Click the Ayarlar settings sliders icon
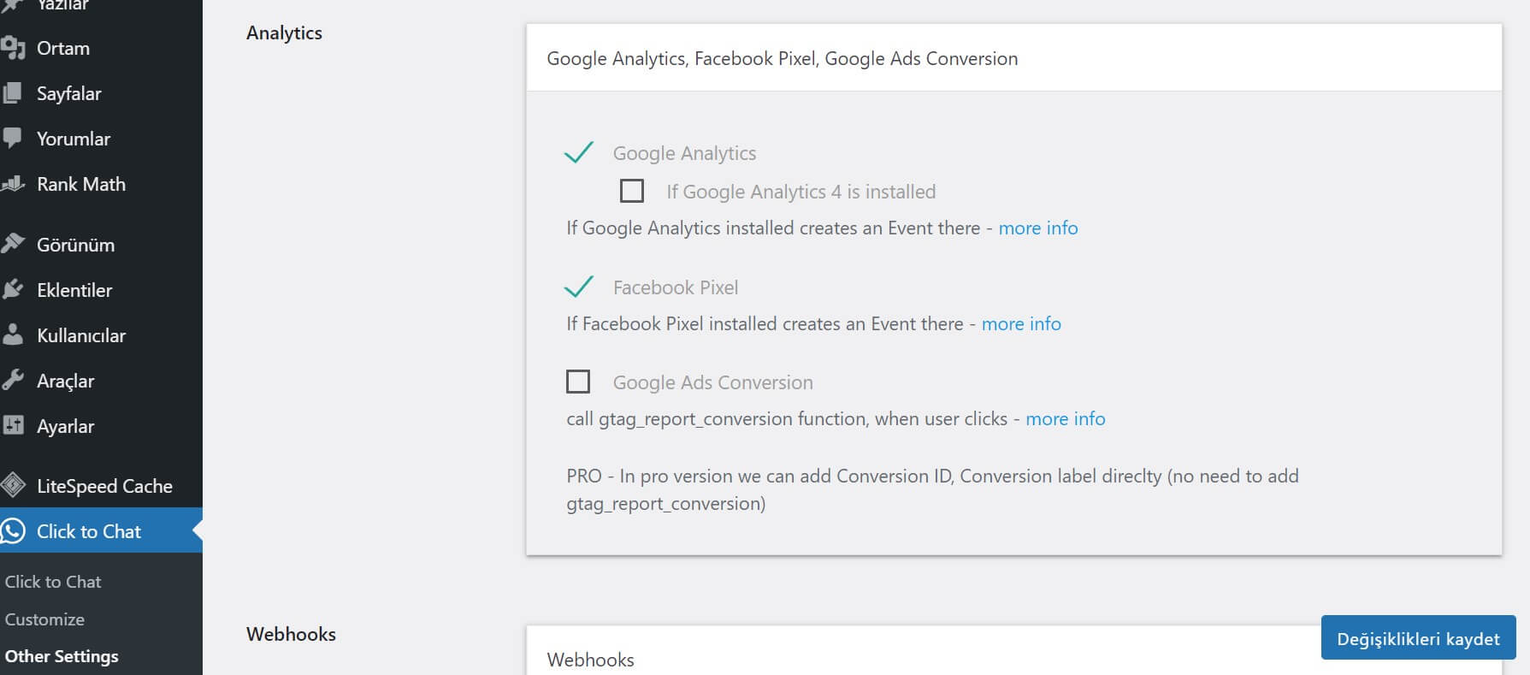 [x=13, y=425]
